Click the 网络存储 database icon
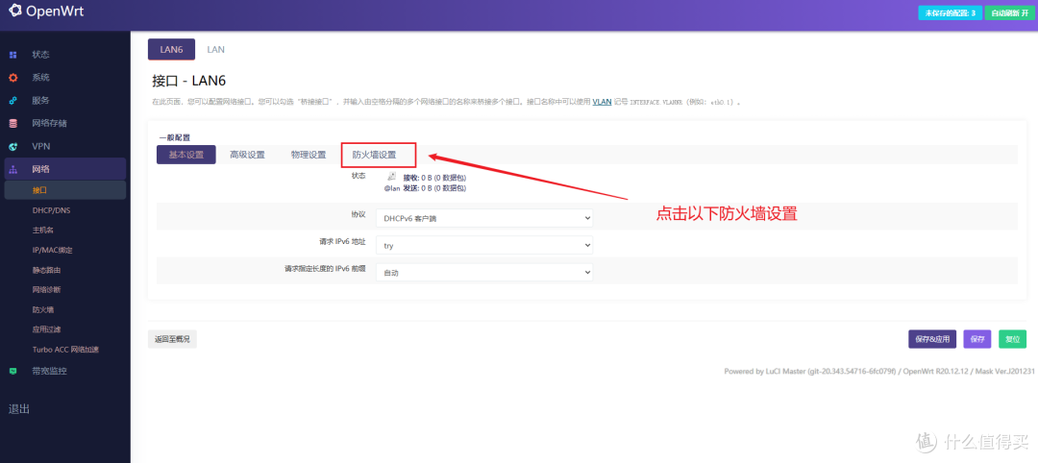Image resolution: width=1038 pixels, height=463 pixels. 13,124
